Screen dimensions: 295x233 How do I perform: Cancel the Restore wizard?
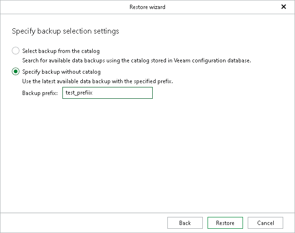click(x=265, y=223)
